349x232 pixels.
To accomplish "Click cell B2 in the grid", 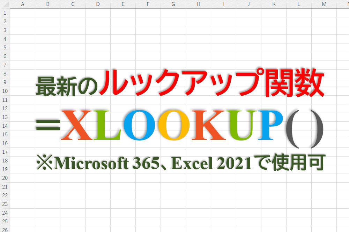I will point(47,22).
